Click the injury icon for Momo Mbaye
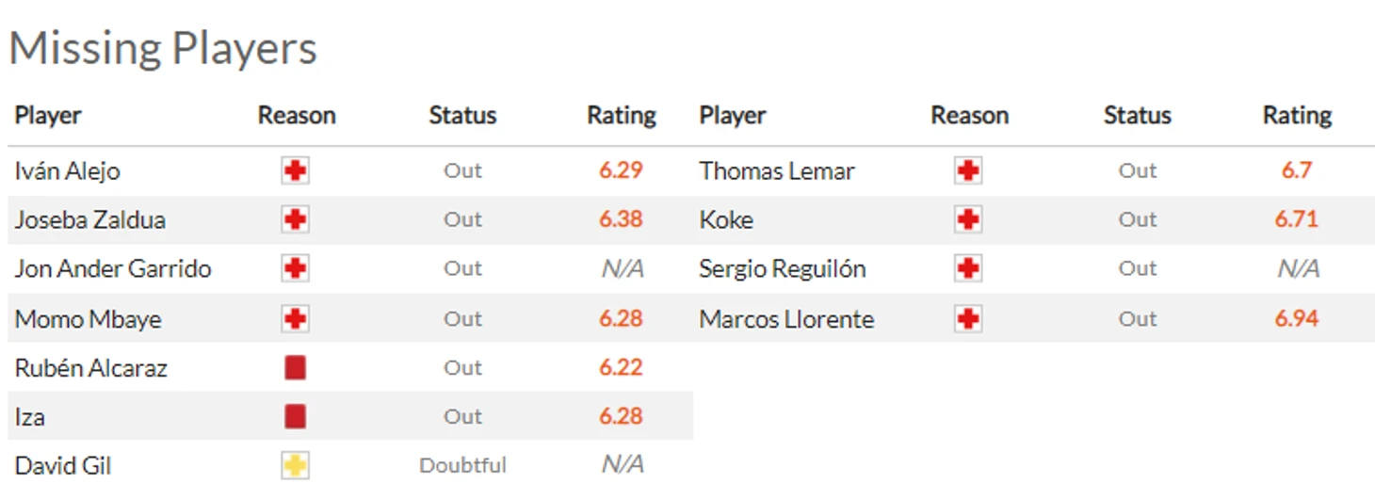1375x499 pixels. click(296, 318)
